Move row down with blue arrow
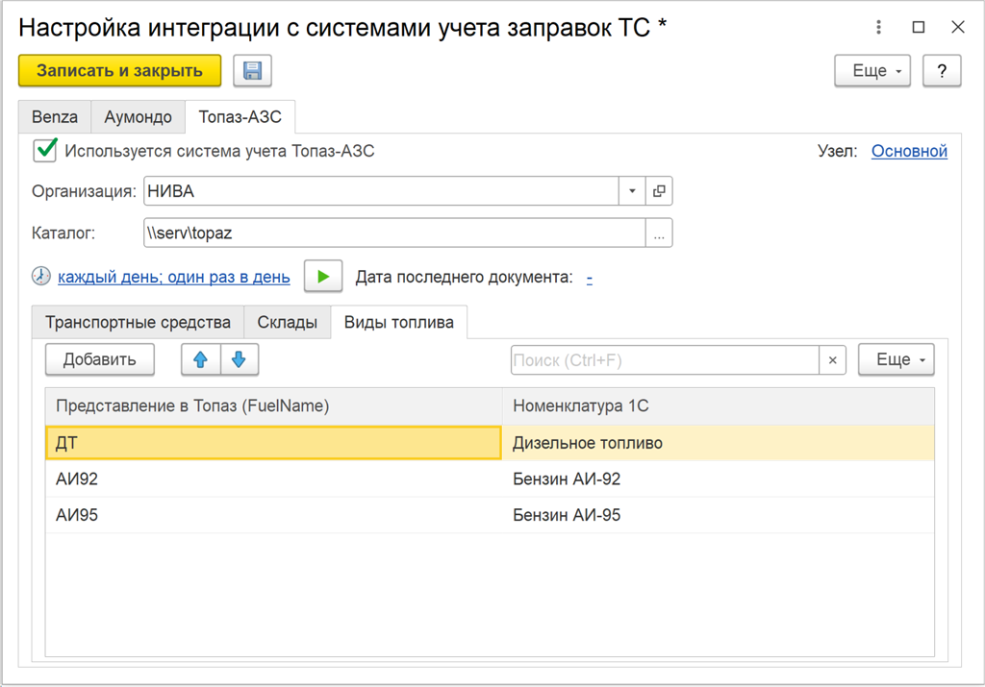 click(x=240, y=359)
